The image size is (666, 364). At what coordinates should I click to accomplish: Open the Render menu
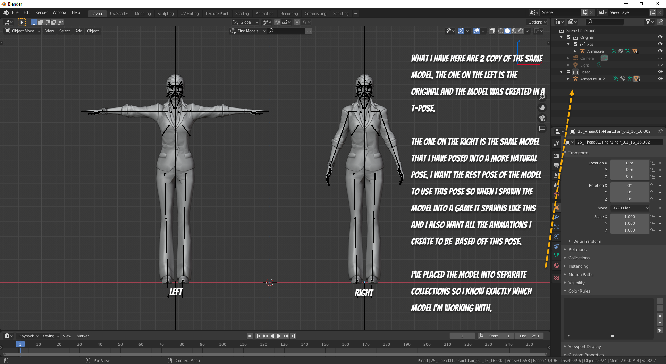pyautogui.click(x=41, y=12)
